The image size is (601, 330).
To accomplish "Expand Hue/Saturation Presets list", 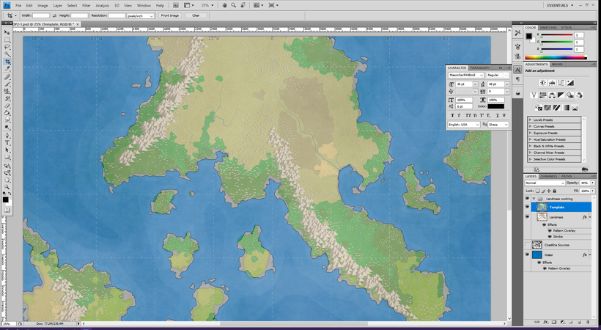I will 530,139.
